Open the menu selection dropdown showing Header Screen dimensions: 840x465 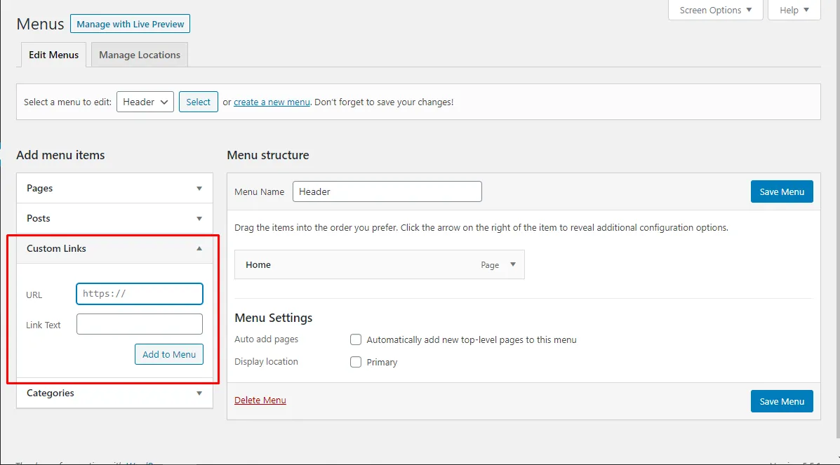(145, 102)
